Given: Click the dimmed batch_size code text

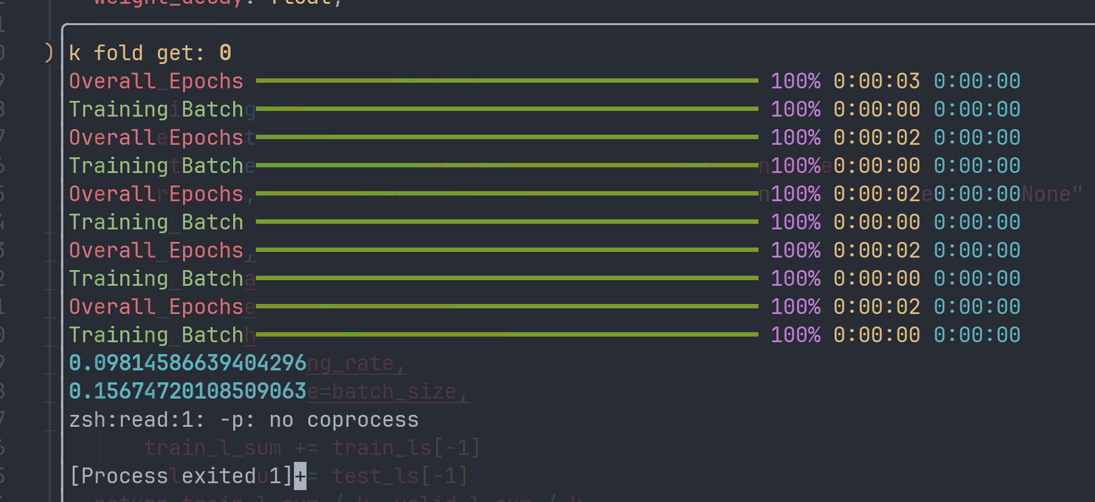Looking at the screenshot, I should coord(394,391).
